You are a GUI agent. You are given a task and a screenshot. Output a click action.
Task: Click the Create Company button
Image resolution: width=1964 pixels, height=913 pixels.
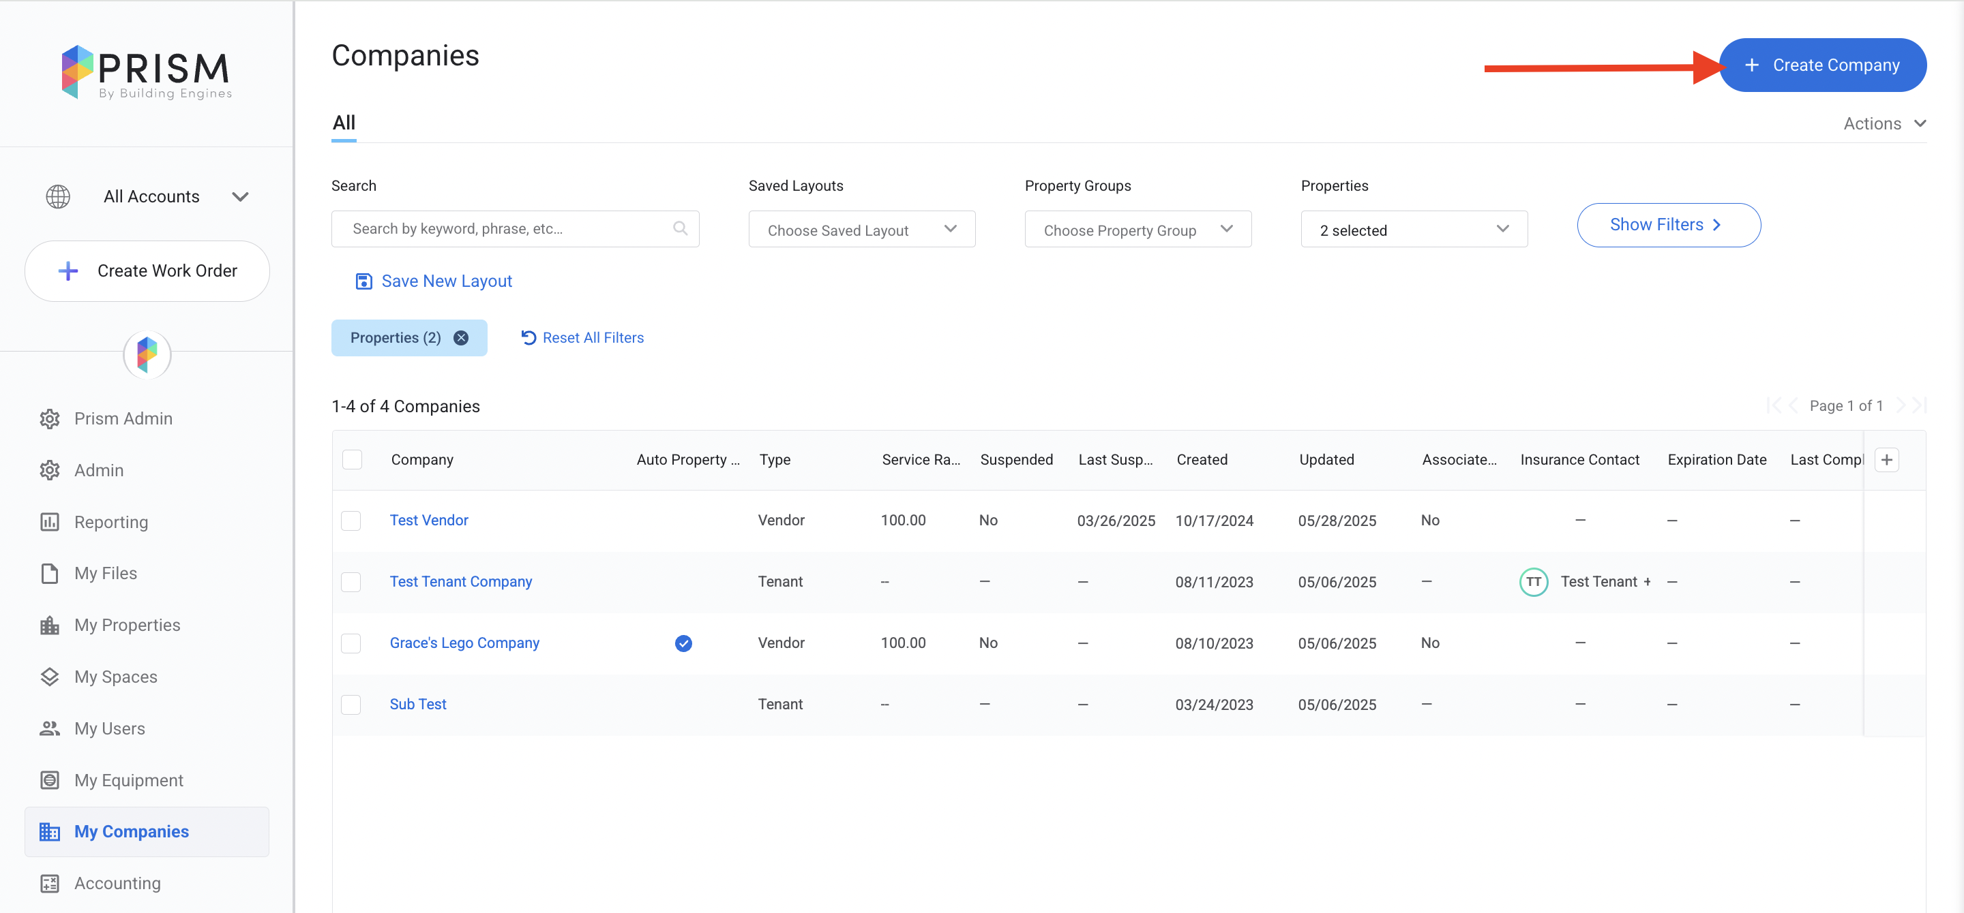[x=1822, y=65]
